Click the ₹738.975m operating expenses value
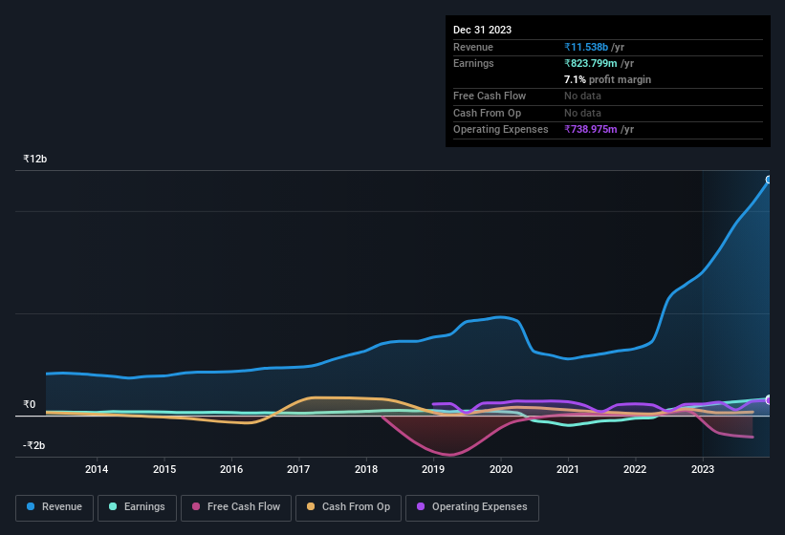 599,129
